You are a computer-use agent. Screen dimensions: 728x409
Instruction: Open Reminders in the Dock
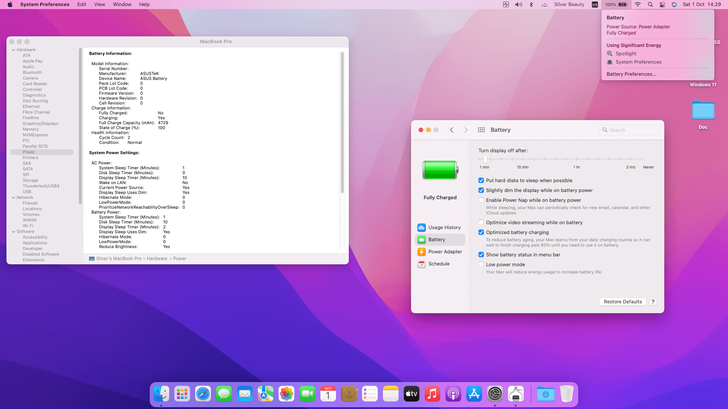point(370,394)
